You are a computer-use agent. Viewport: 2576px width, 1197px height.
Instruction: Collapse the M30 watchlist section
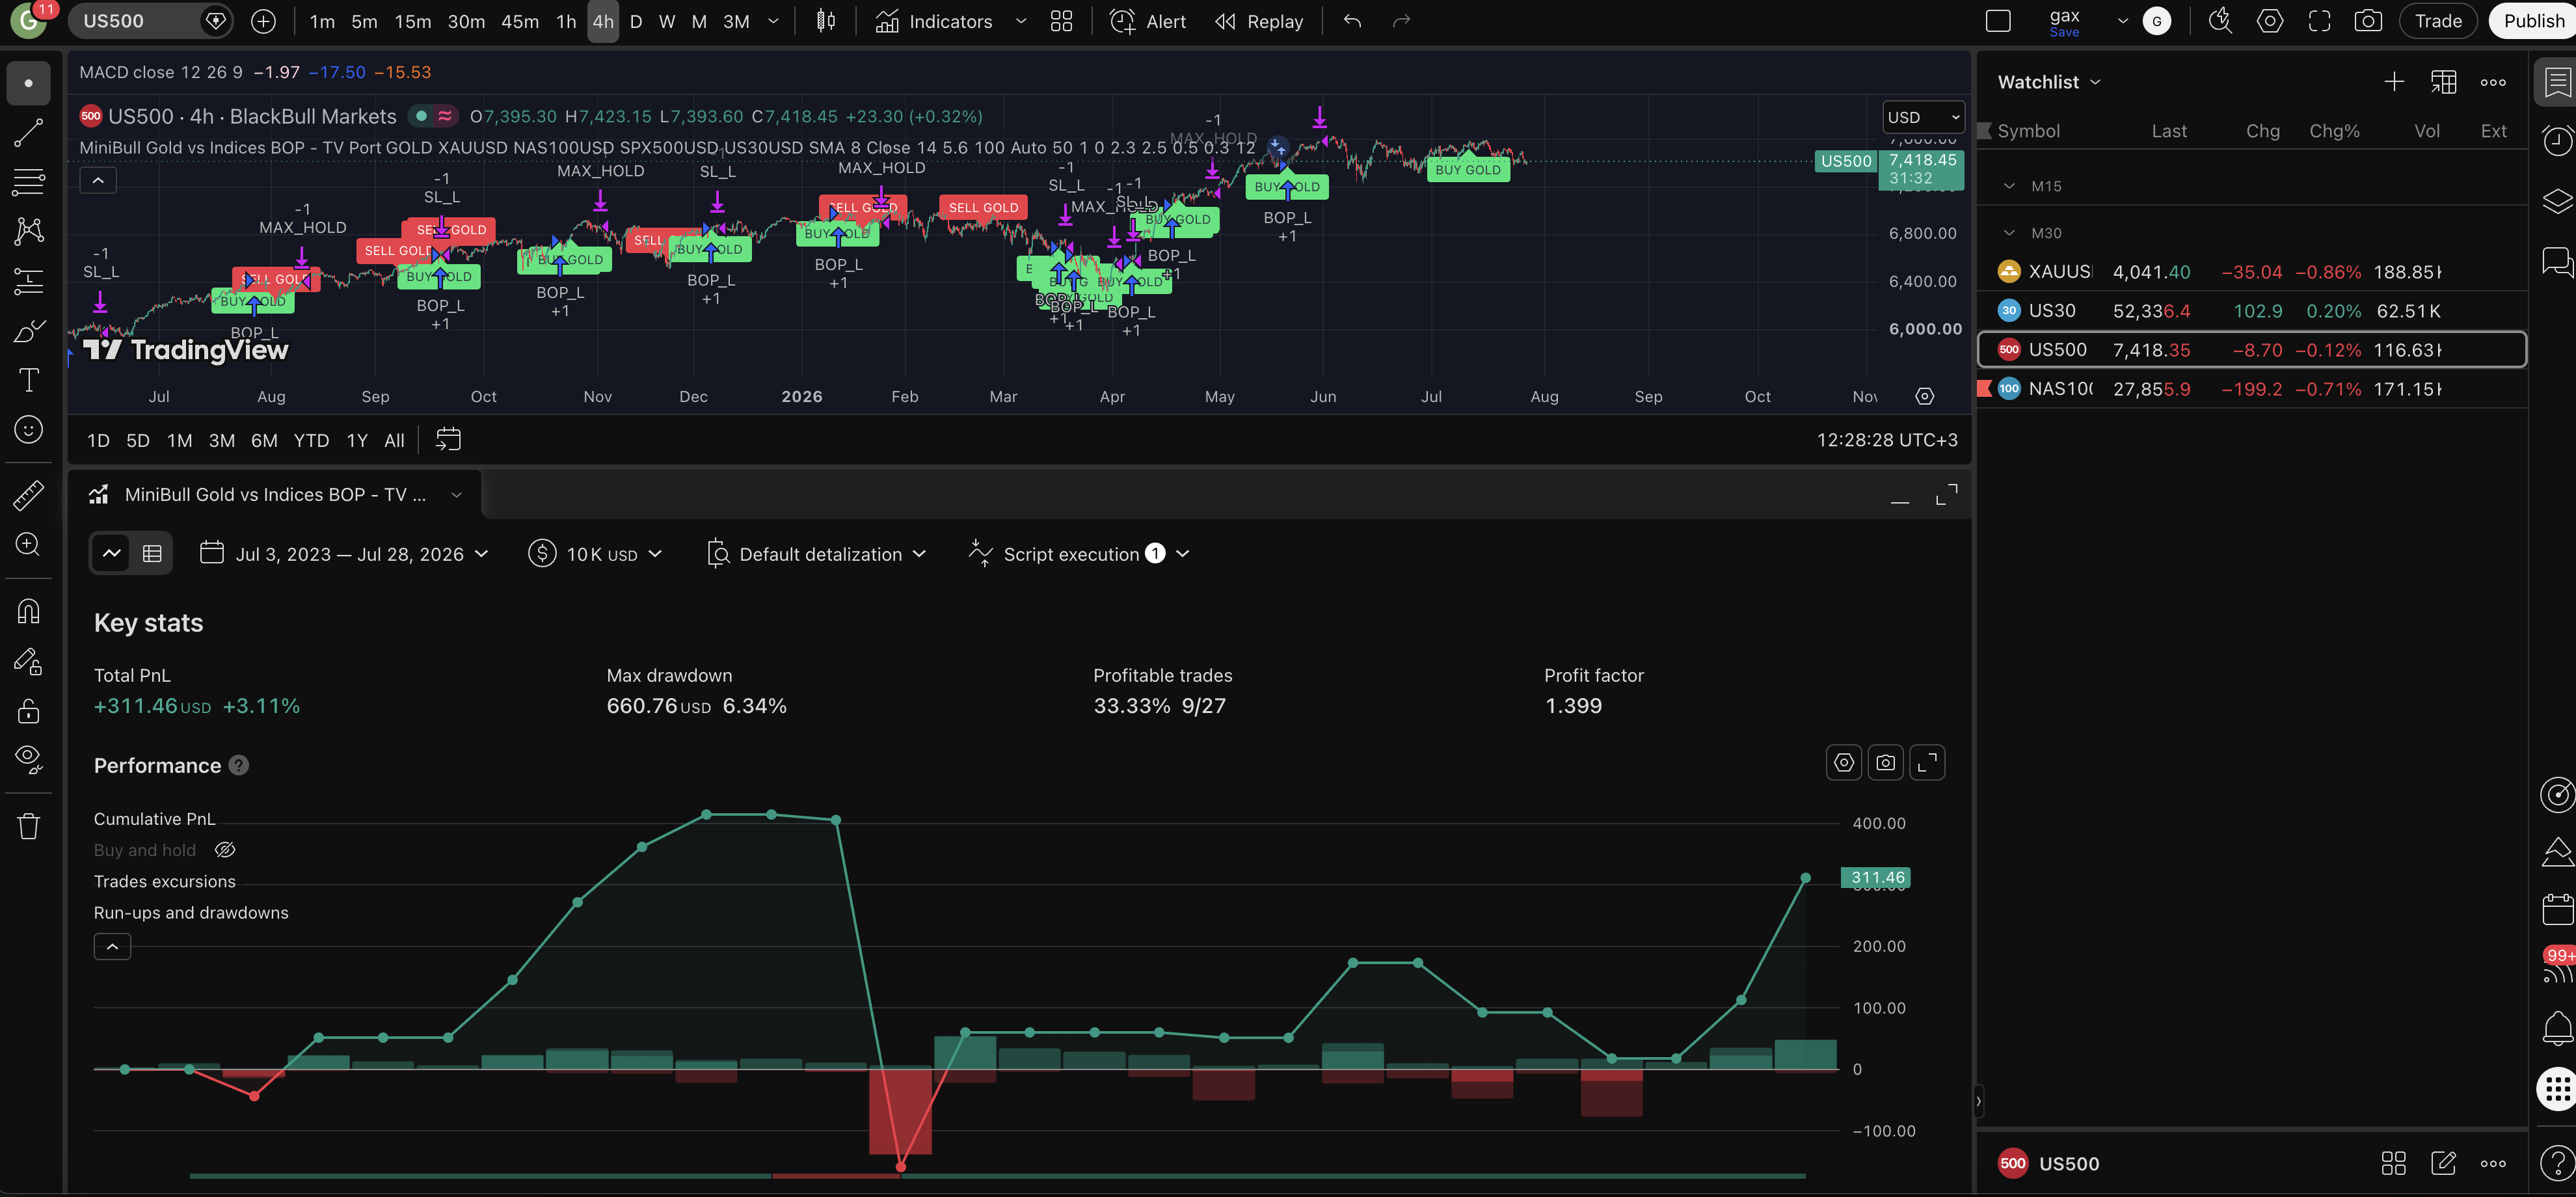(2009, 233)
